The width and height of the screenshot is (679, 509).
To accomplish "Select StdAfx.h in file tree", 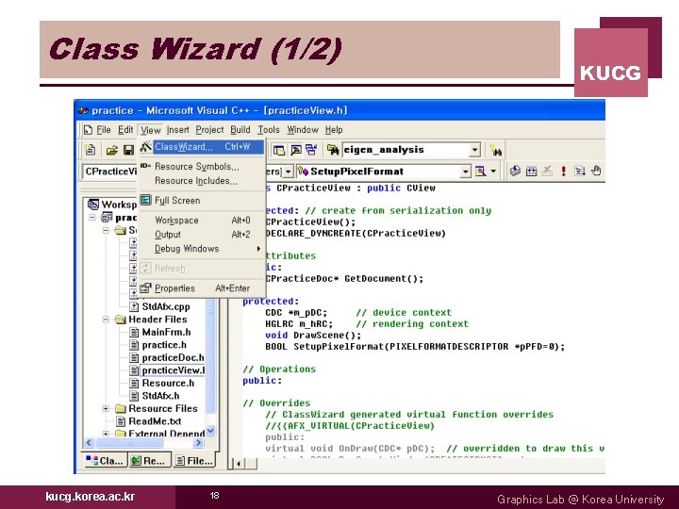I will coord(160,396).
